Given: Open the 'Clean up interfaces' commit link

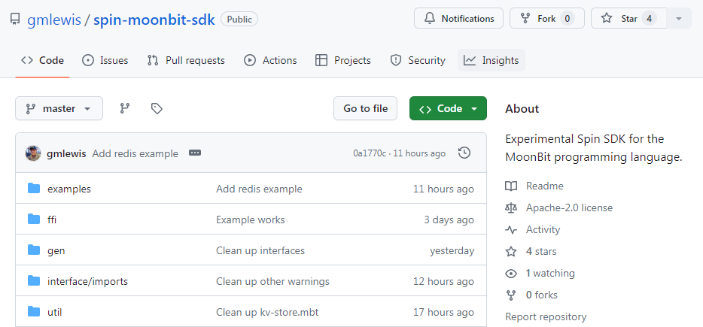Looking at the screenshot, I should click(260, 251).
